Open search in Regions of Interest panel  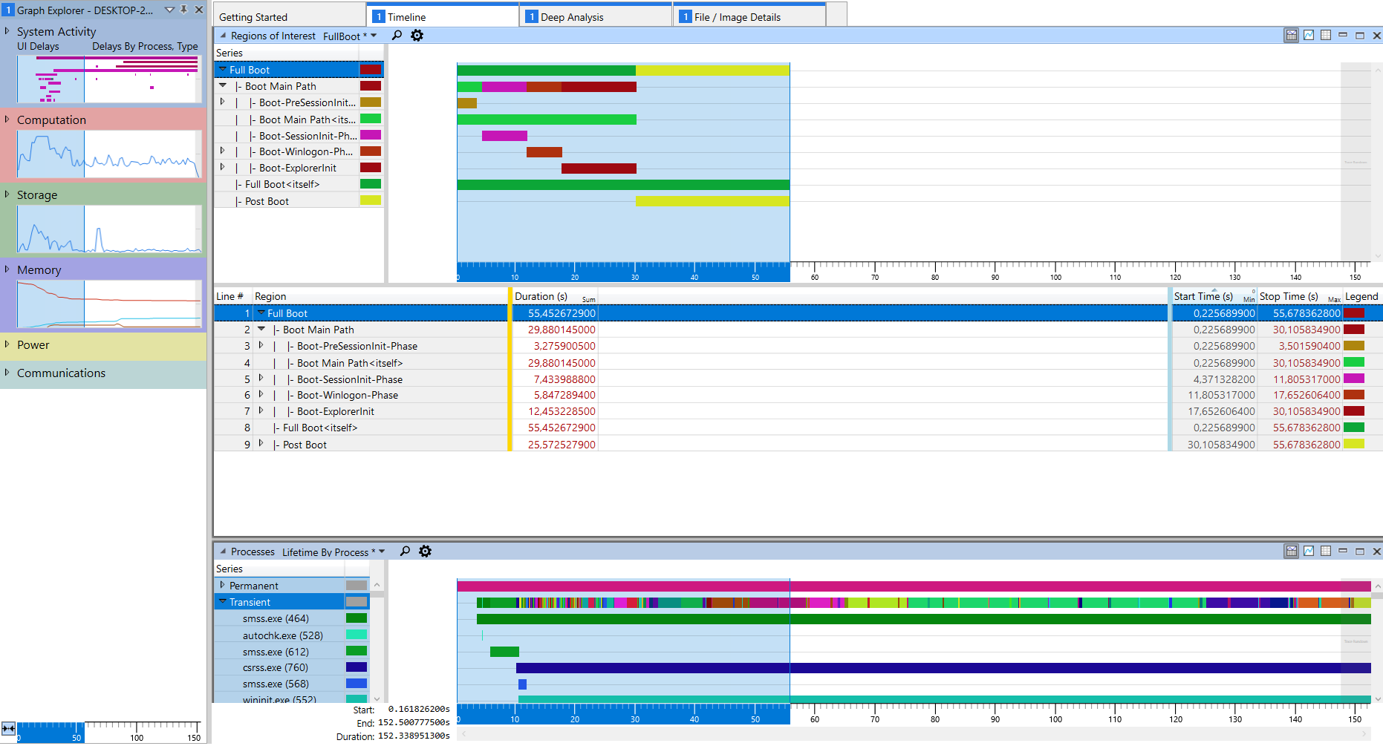pyautogui.click(x=397, y=36)
